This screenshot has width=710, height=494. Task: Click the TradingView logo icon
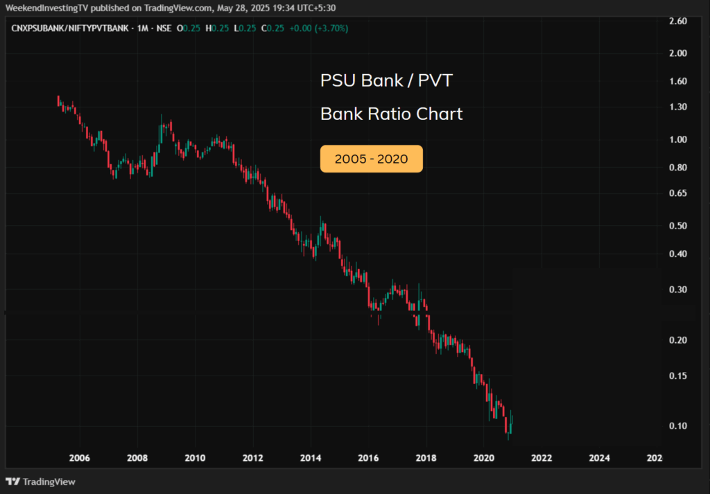12,482
